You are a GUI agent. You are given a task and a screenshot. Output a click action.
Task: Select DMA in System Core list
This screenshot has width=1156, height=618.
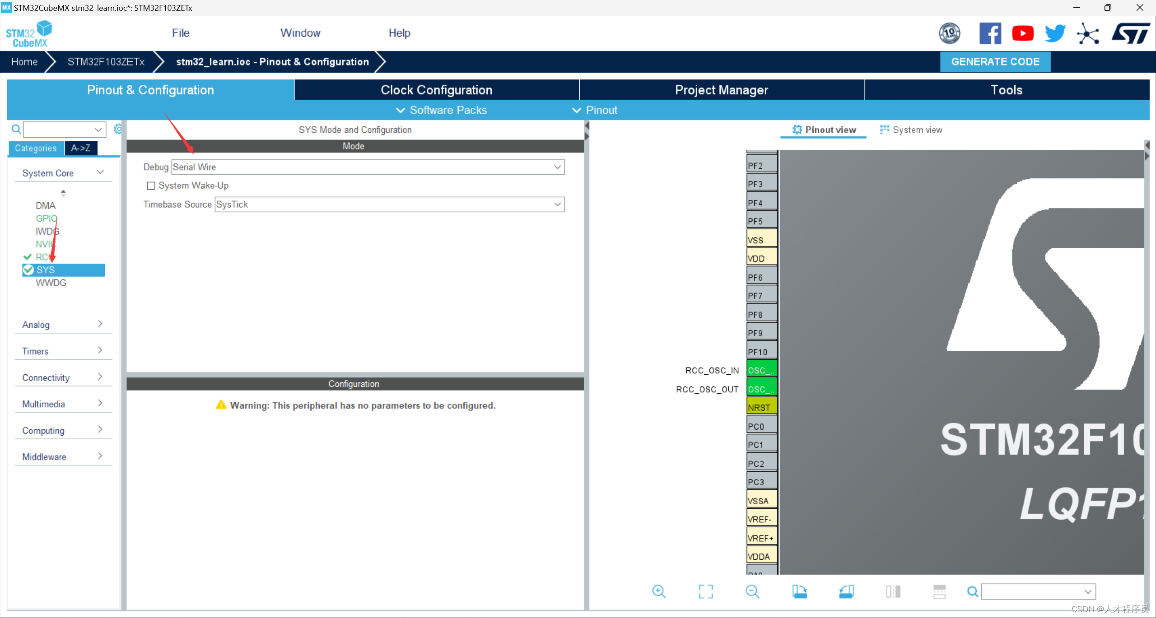click(x=46, y=205)
